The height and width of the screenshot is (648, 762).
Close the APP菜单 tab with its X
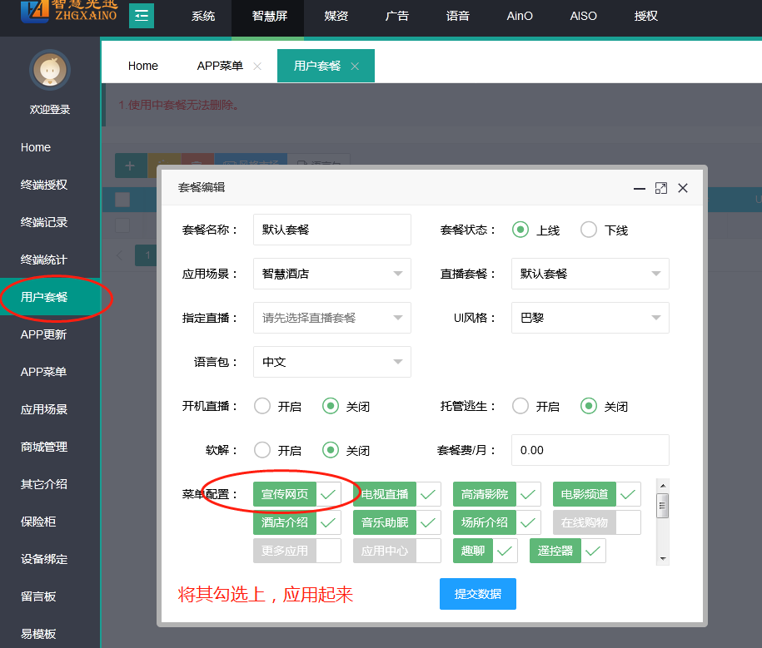(257, 67)
